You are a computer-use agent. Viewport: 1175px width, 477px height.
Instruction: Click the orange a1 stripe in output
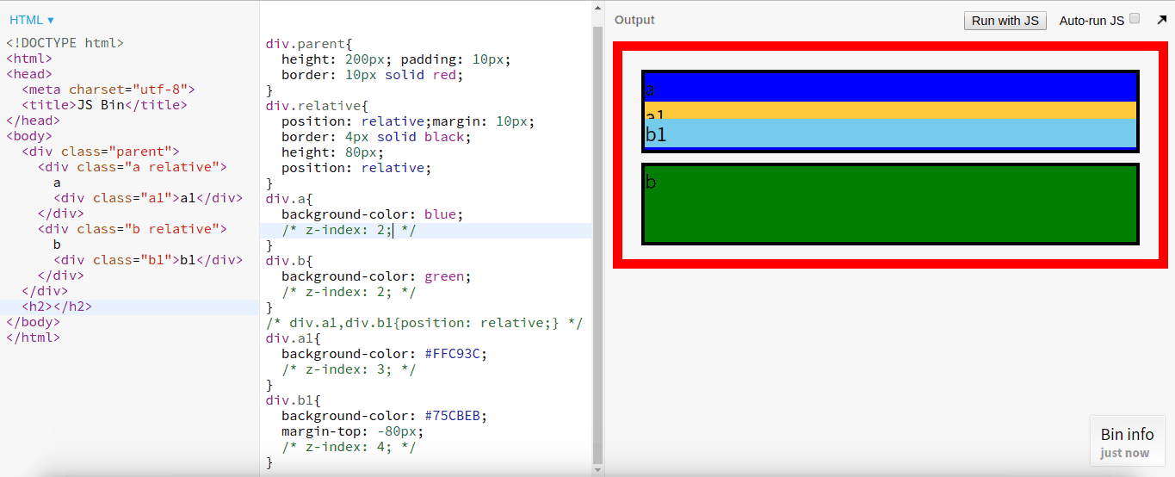tap(890, 109)
